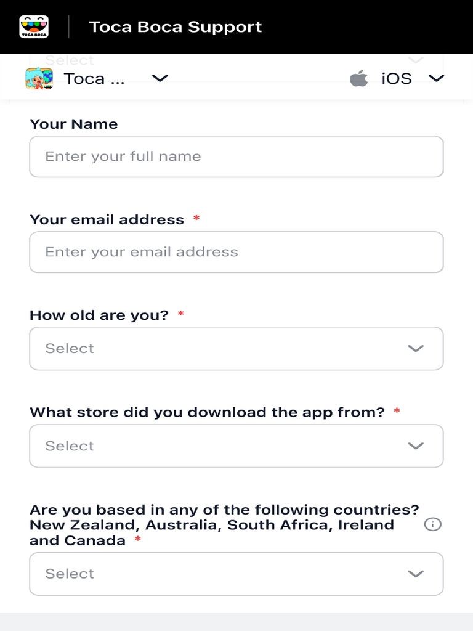
Task: Click the 'How old are you?' label
Action: click(x=99, y=315)
